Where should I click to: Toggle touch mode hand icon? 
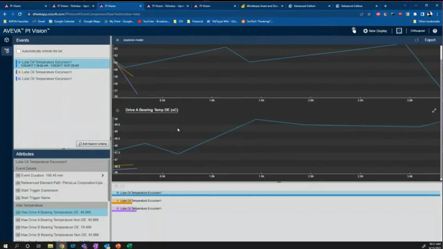click(x=354, y=30)
